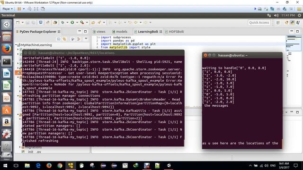Open LibreOffice Calc from Ubuntu launcher
This screenshot has width=303, height=170.
click(x=7, y=85)
